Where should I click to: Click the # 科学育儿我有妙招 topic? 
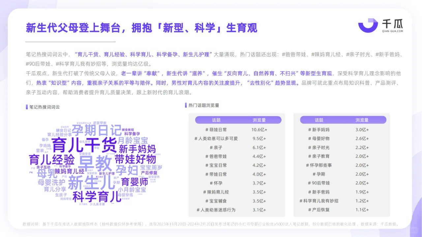(x=319, y=201)
